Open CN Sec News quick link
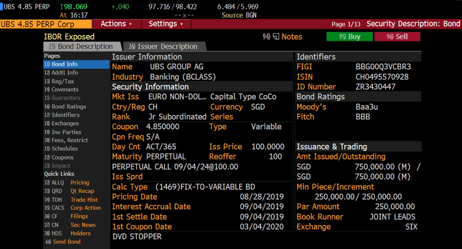462x249 pixels. tap(70, 225)
